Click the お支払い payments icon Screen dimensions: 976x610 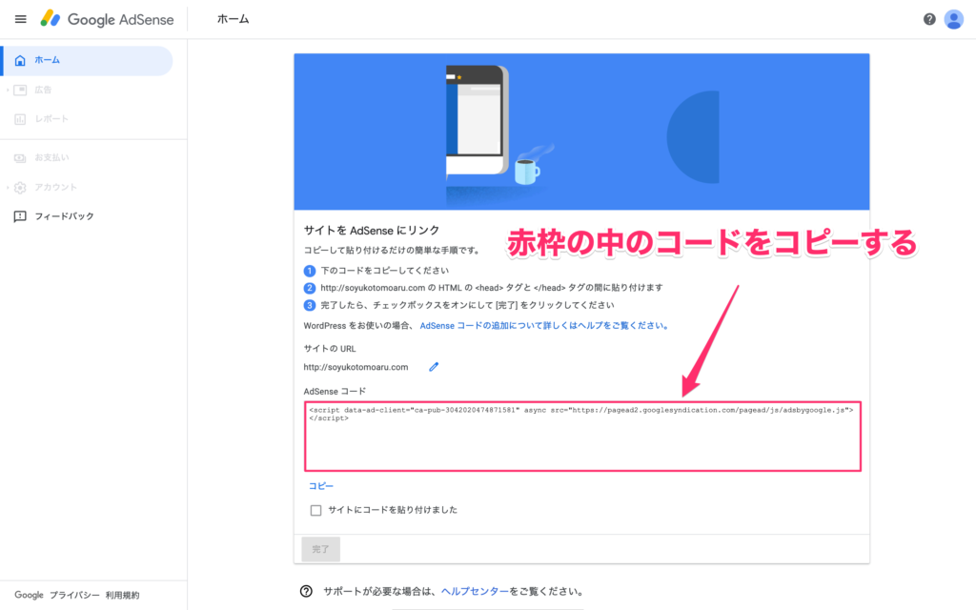tap(20, 158)
